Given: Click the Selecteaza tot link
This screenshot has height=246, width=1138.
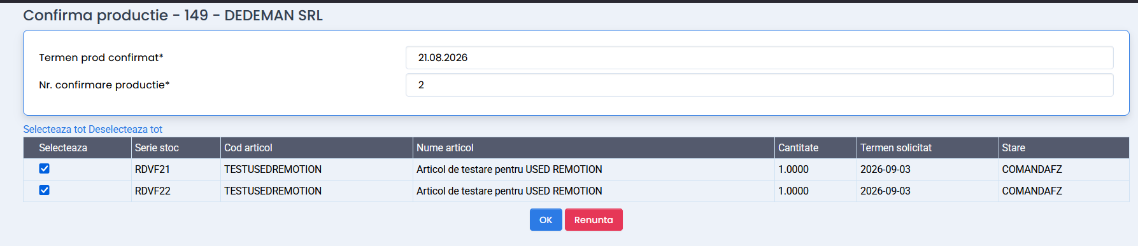Looking at the screenshot, I should (54, 129).
